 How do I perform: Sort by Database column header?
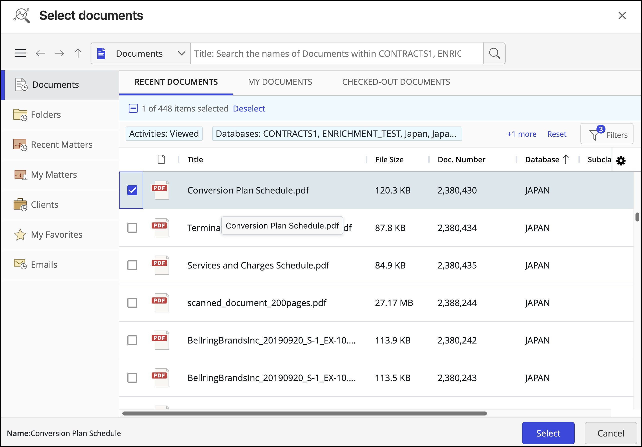coord(542,159)
